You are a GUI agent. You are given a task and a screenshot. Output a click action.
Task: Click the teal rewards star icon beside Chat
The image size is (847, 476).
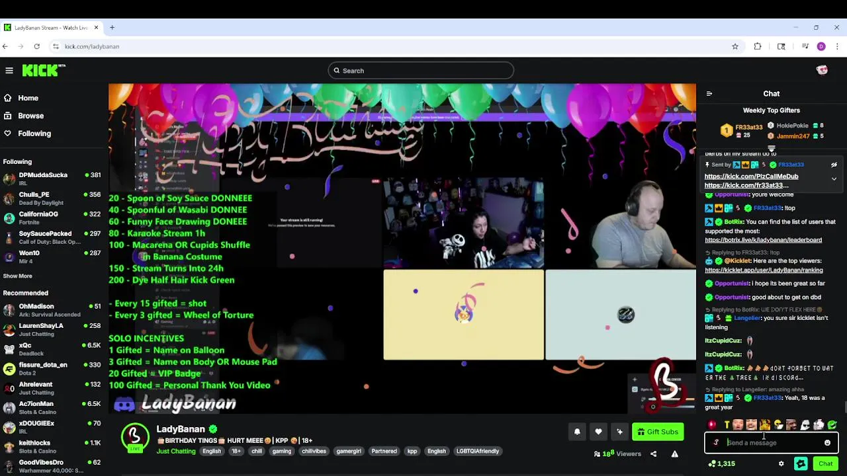click(801, 464)
